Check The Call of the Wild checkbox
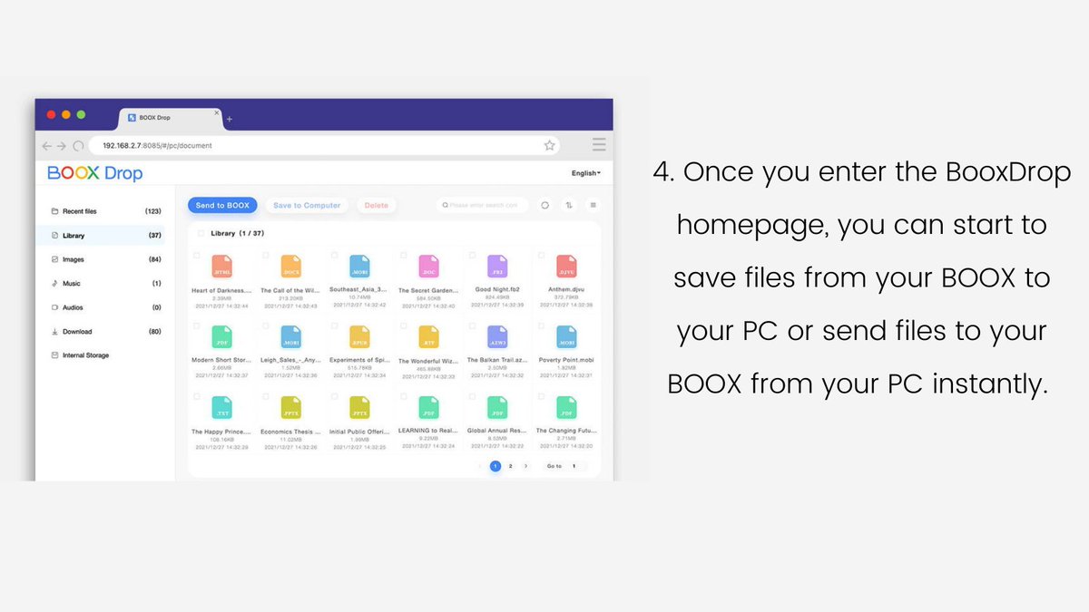 click(x=266, y=256)
